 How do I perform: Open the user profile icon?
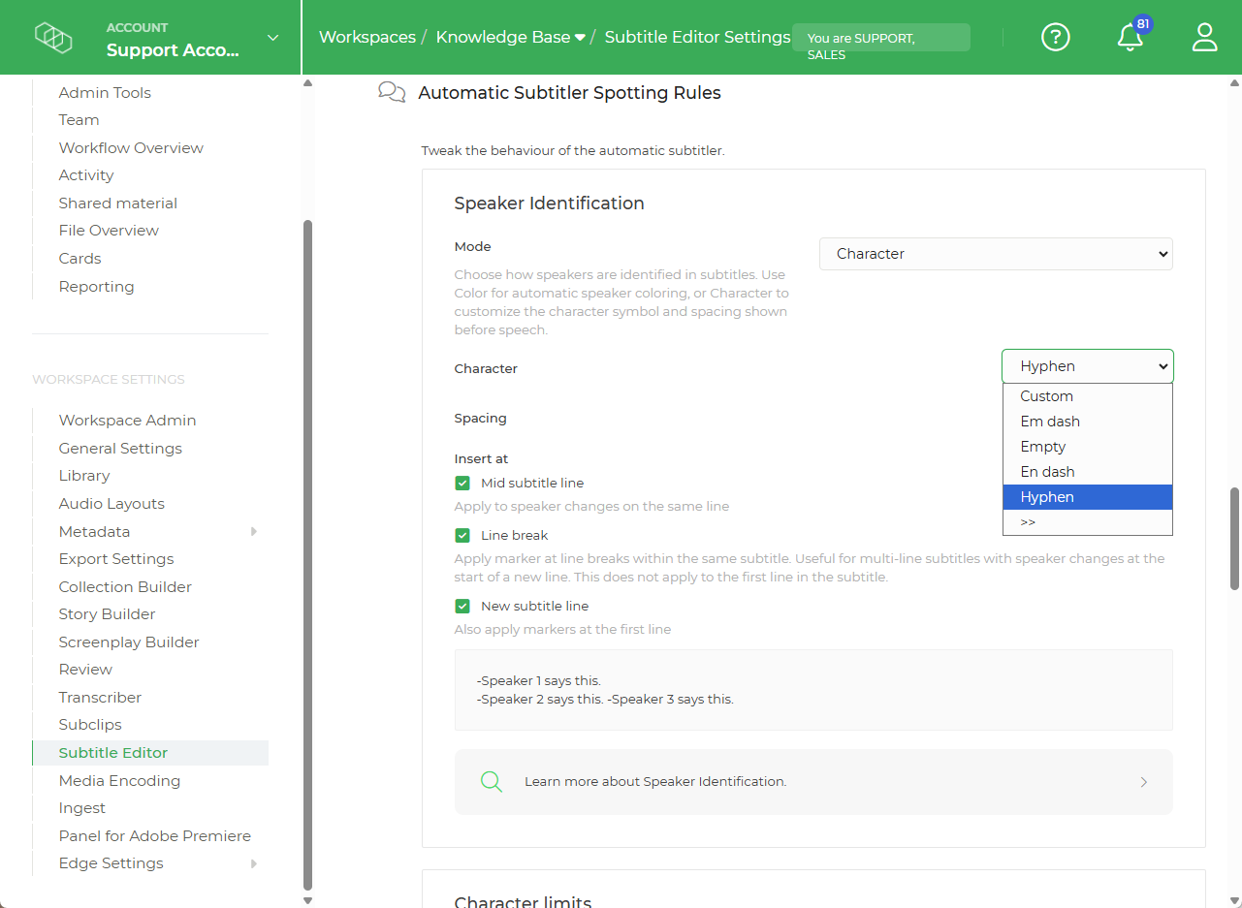[1204, 37]
